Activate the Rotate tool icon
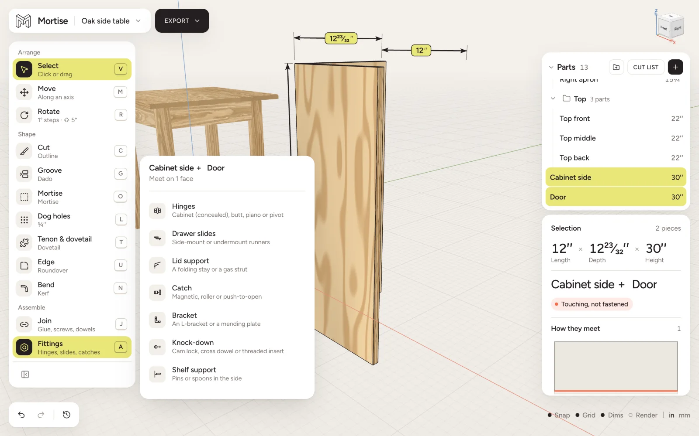Screen dimensions: 699x436 tap(24, 115)
